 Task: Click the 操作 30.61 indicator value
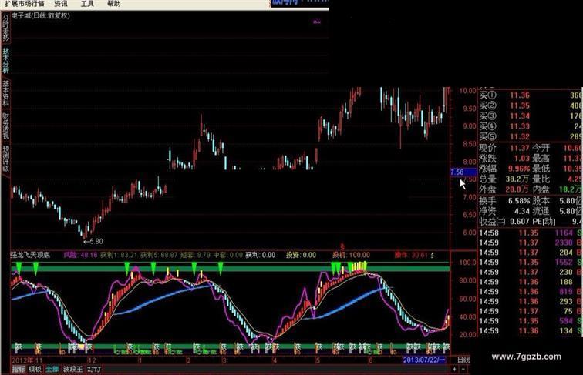coord(411,255)
